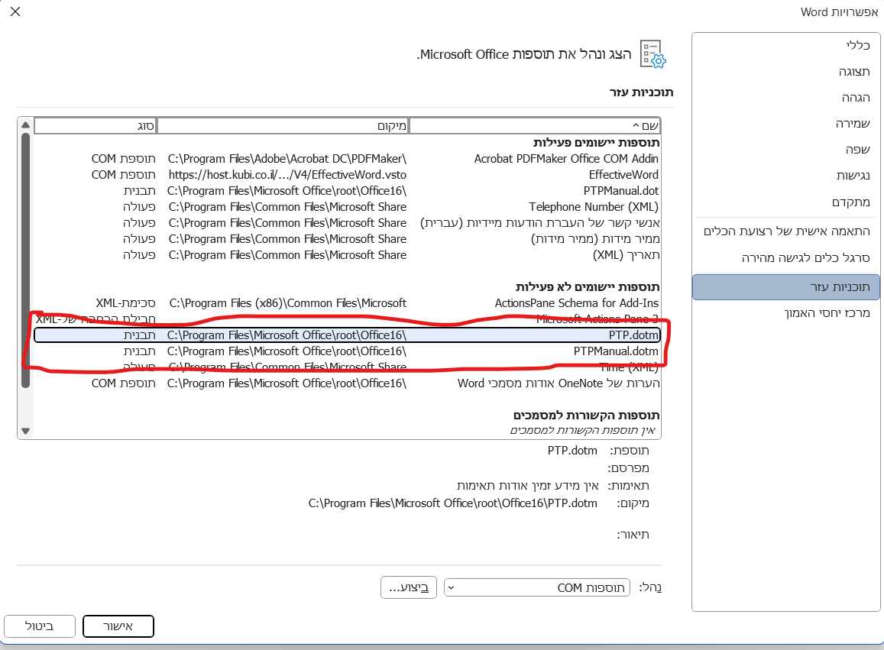Click the PTP.dotm full path in details
Screen dimensions: 884x650
453,503
